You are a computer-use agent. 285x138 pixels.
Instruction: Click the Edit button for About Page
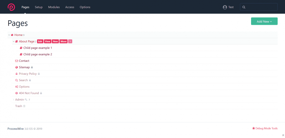[40, 42]
